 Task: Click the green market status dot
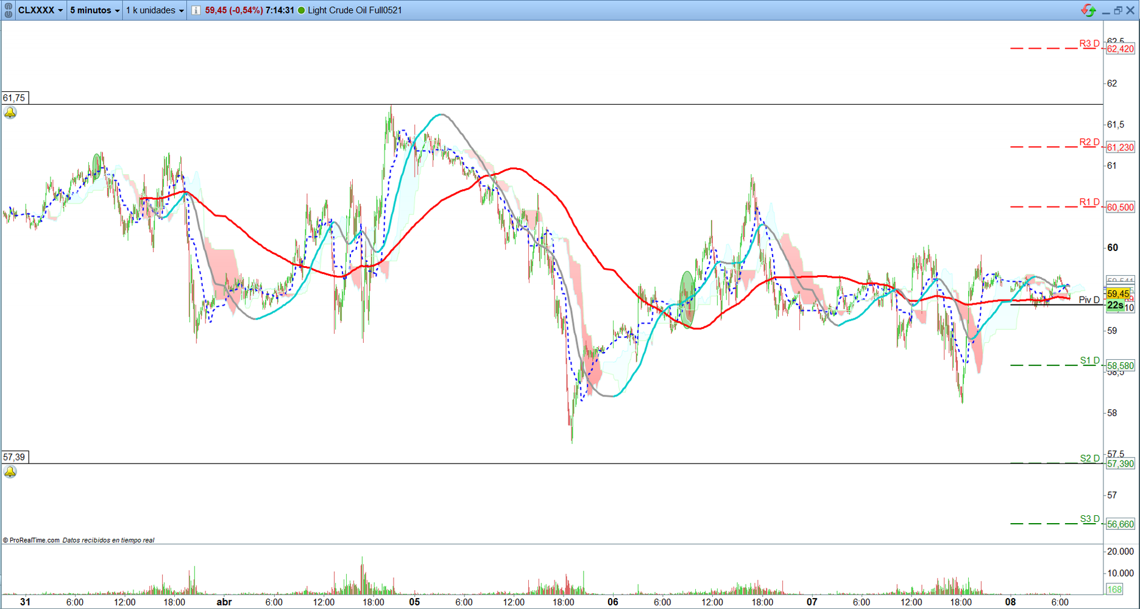tap(301, 10)
